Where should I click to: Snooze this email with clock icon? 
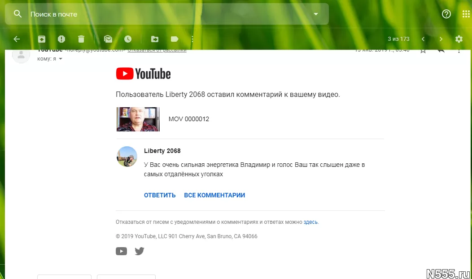click(128, 39)
